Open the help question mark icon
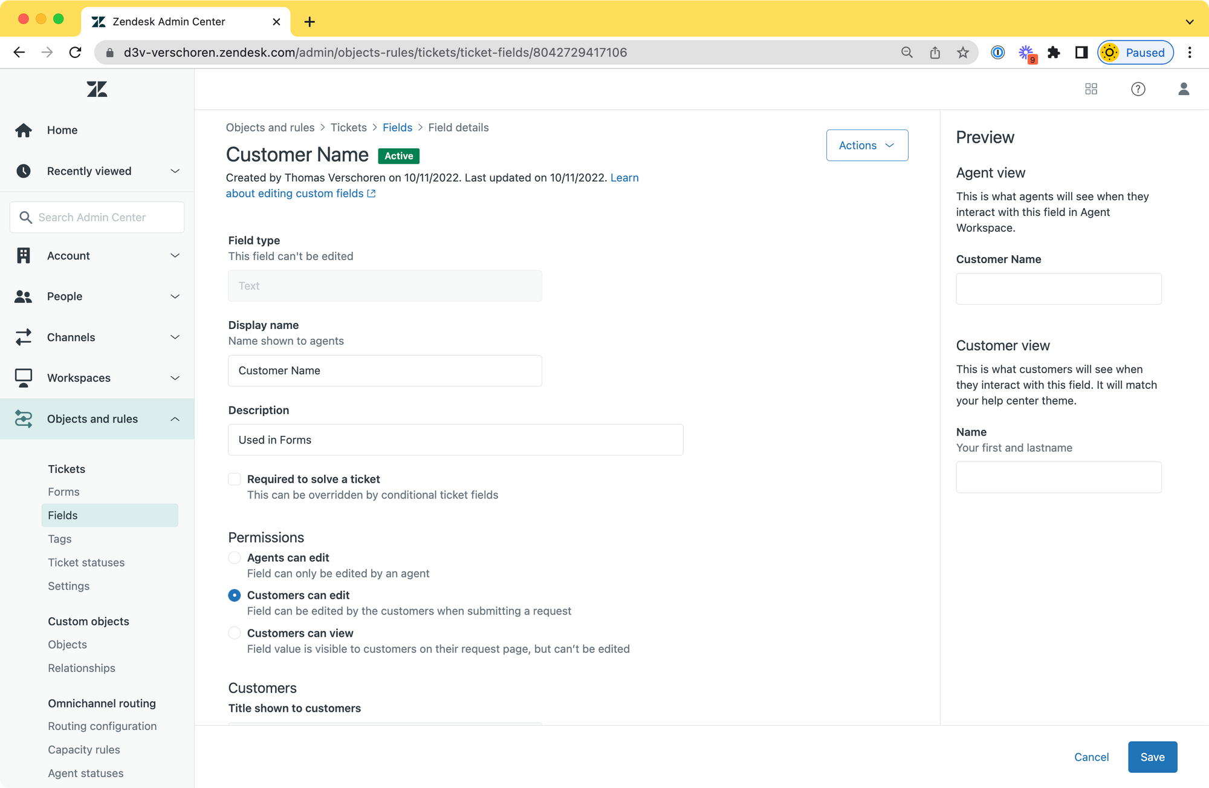Viewport: 1209px width, 788px height. [x=1138, y=90]
